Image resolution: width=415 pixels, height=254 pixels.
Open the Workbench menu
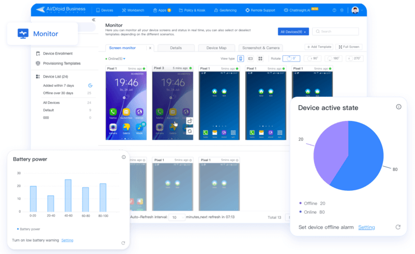[x=133, y=10]
